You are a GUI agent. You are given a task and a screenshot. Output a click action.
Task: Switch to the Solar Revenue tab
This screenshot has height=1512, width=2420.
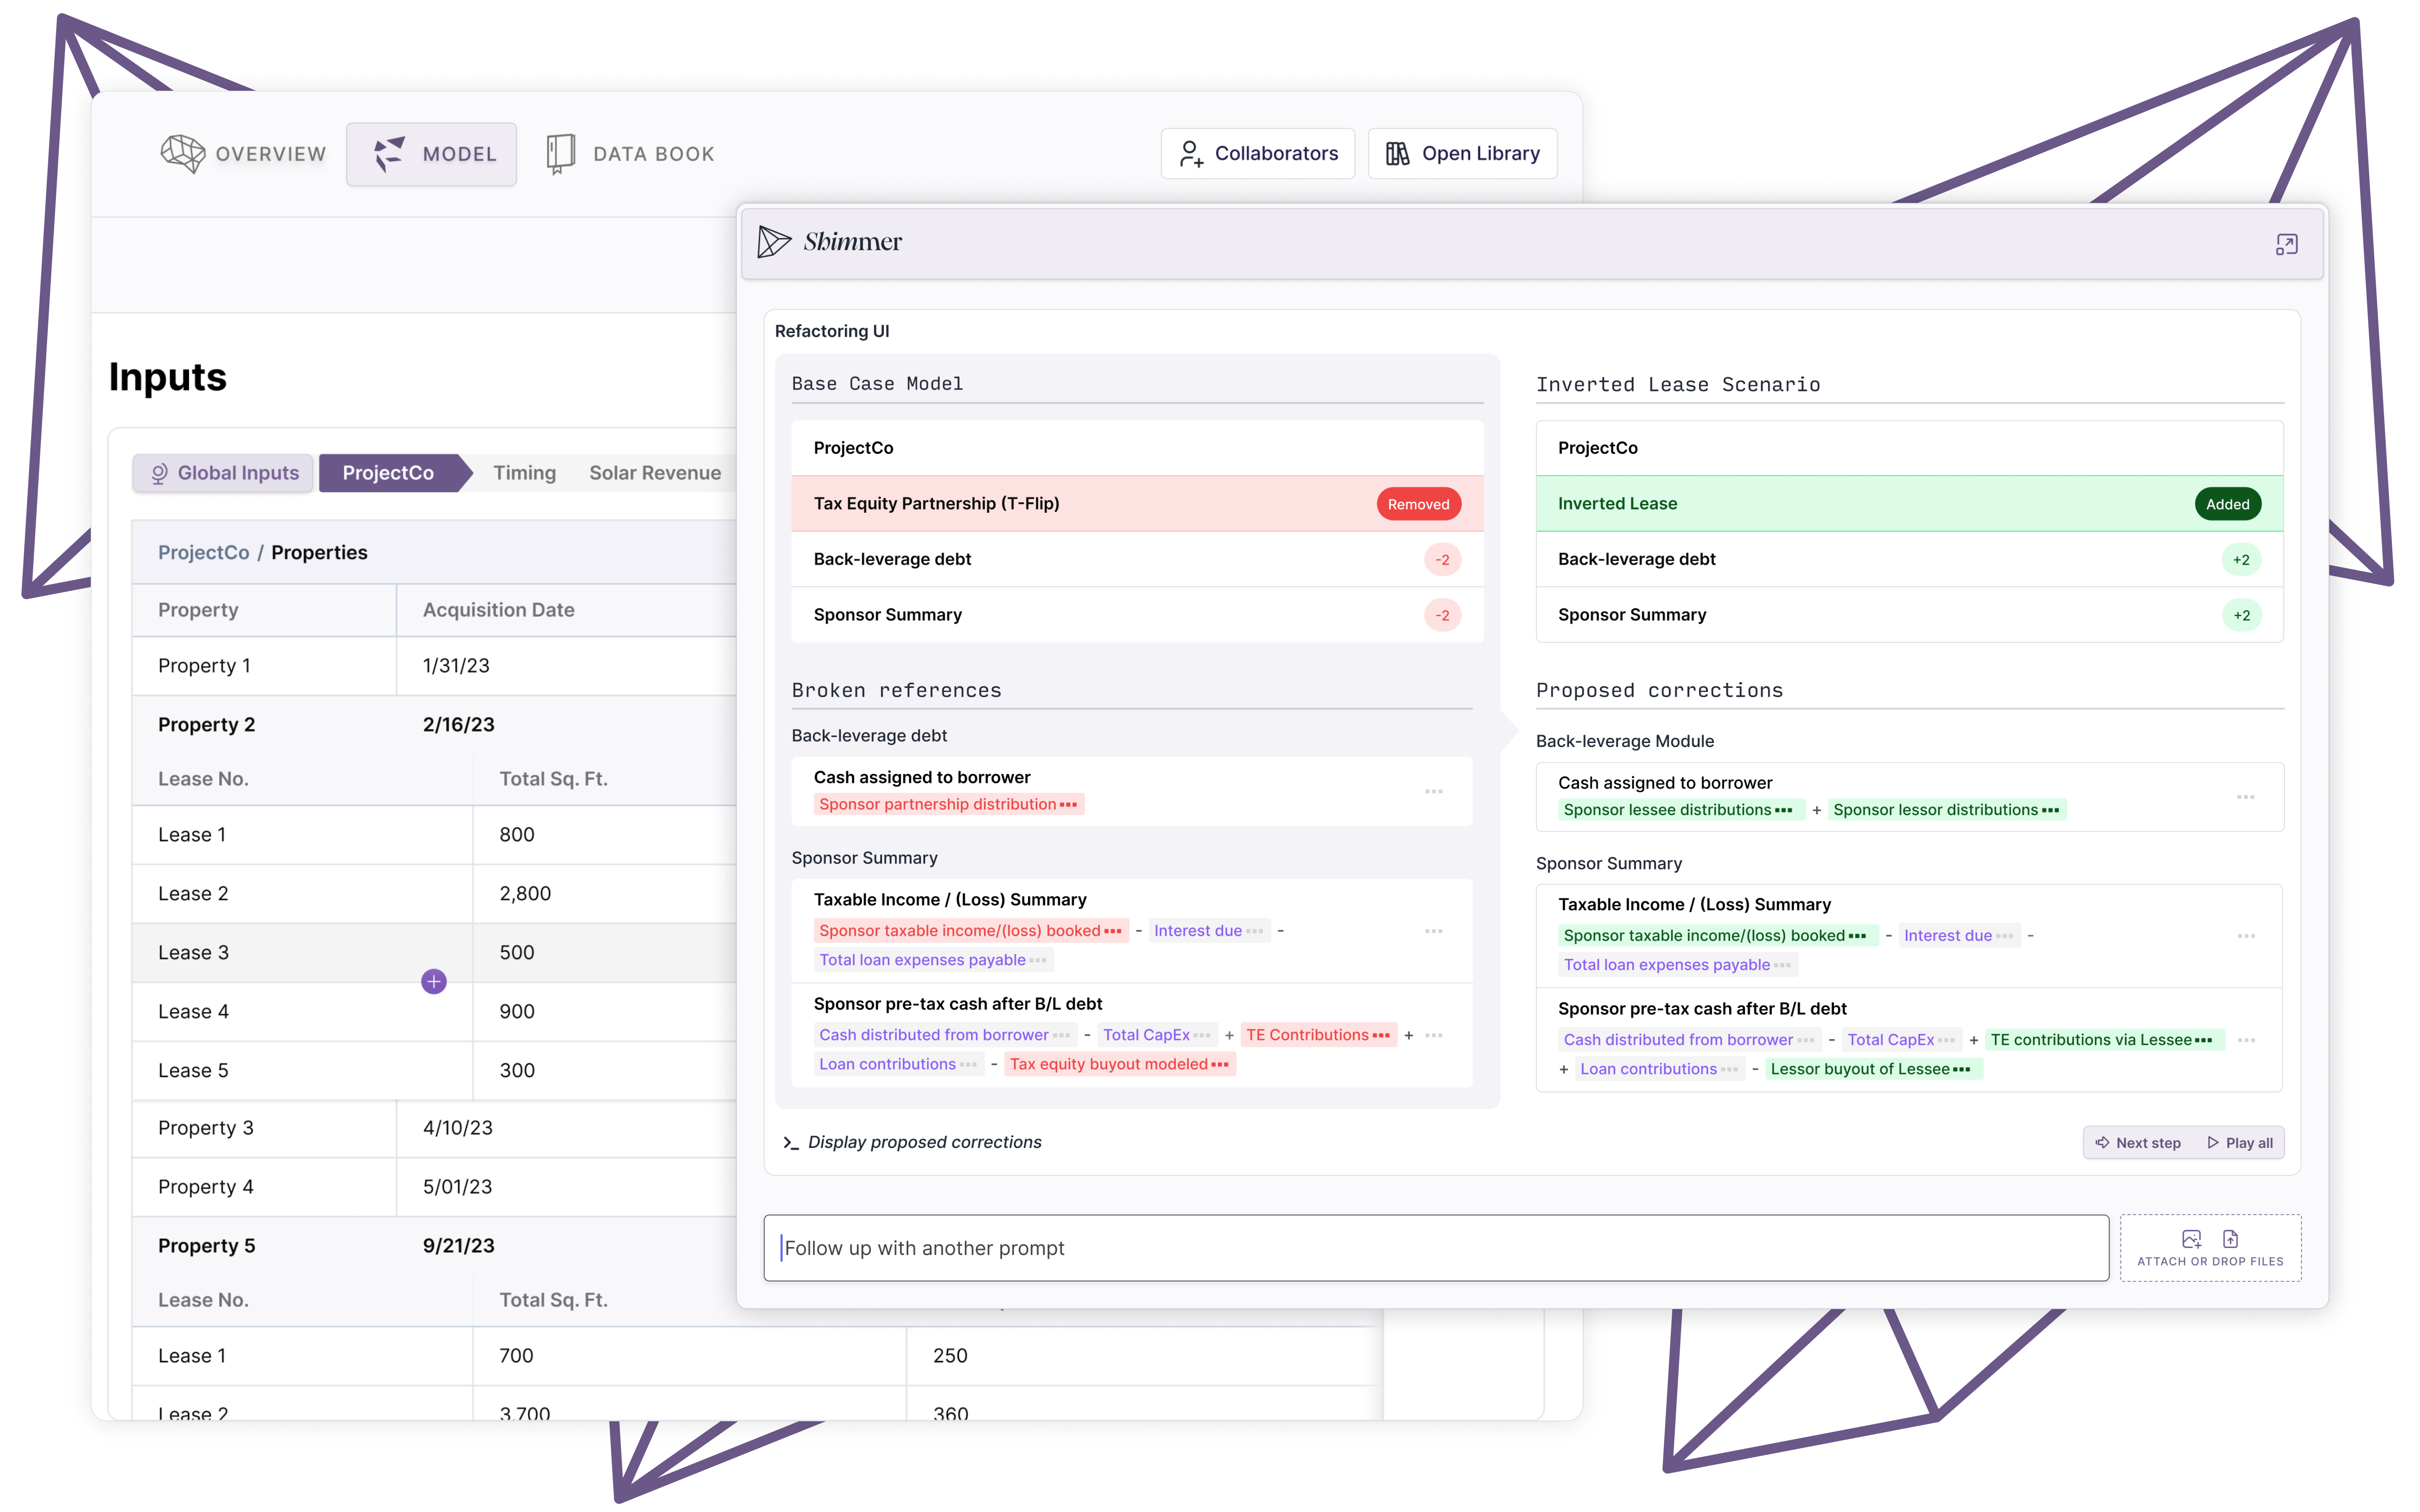[655, 473]
